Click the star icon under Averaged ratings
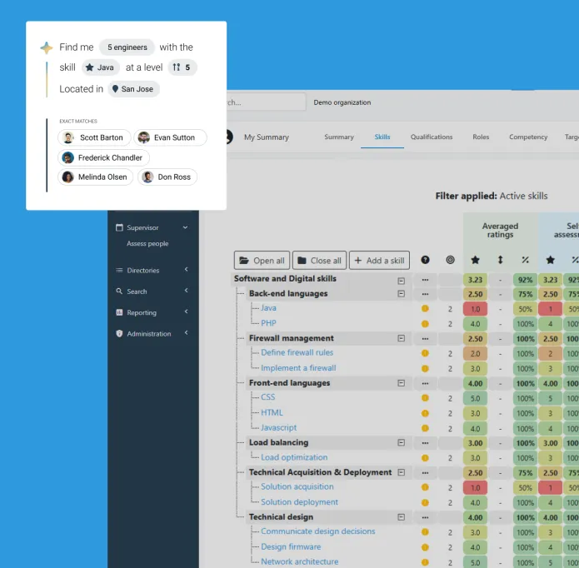 tap(475, 261)
